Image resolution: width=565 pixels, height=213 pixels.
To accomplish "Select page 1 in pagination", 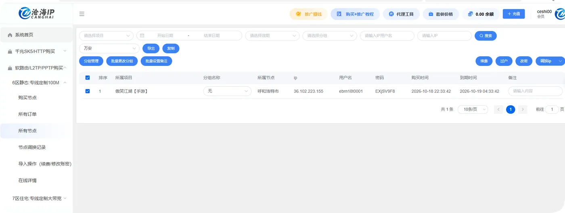I will (x=511, y=109).
